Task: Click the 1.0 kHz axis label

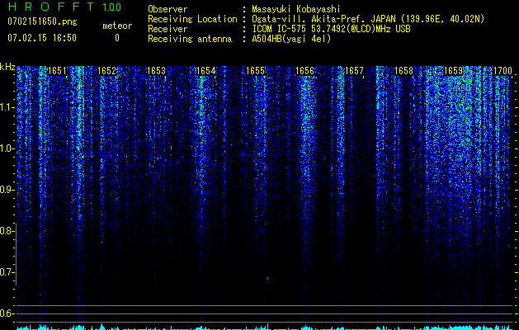Action: click(x=7, y=148)
